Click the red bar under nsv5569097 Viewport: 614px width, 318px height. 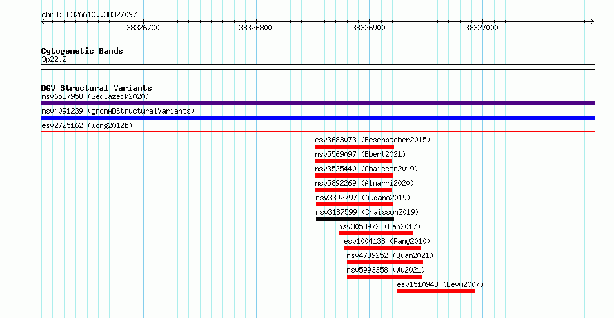point(353,161)
